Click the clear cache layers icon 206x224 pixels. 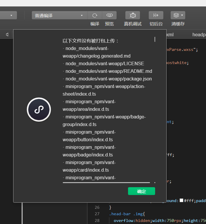coord(176,15)
